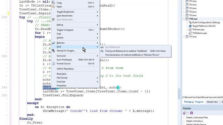This screenshot has width=223, height=125.
Task: Click the TV7.exe project icon
Action: pos(187,36)
